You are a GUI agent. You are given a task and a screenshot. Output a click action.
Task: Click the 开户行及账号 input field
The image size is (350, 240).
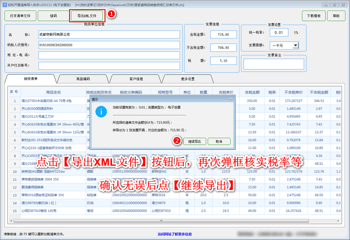pos(109,66)
